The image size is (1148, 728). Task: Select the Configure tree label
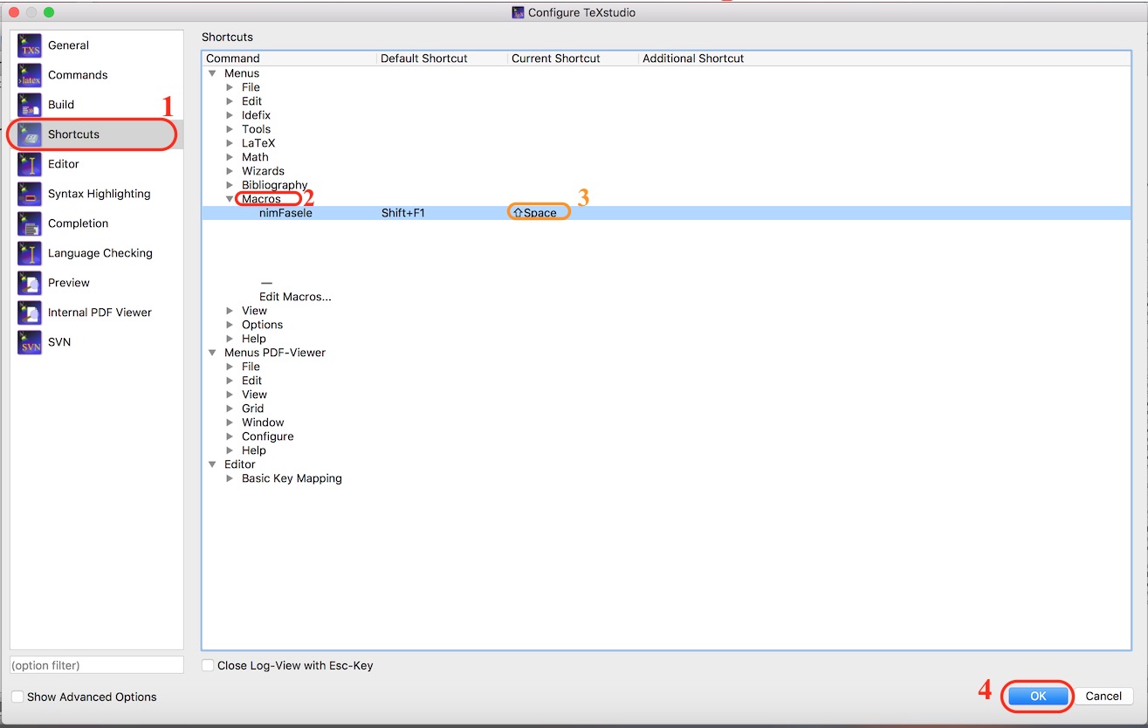267,436
